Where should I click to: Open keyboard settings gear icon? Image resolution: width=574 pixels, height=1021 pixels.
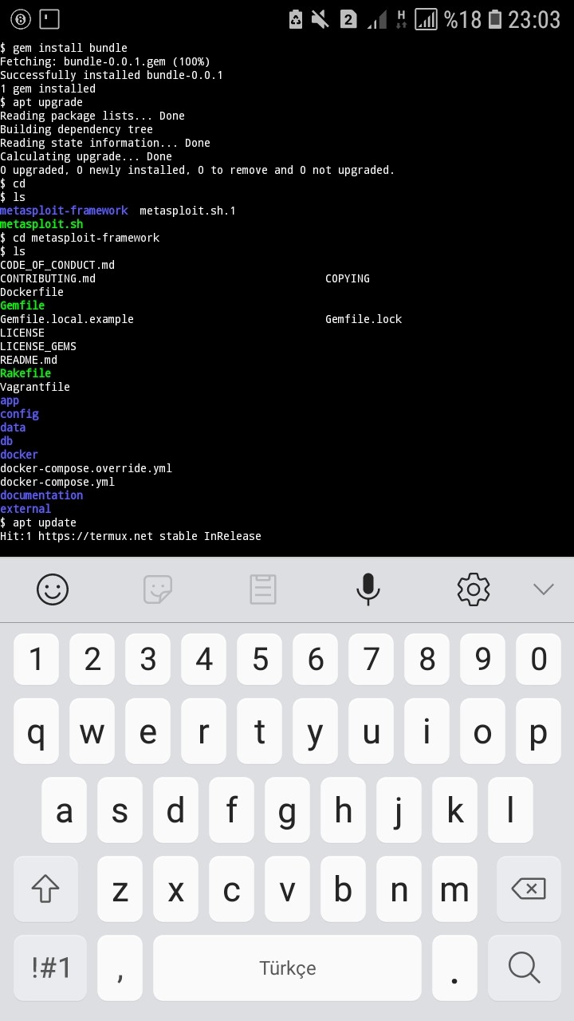click(x=473, y=589)
